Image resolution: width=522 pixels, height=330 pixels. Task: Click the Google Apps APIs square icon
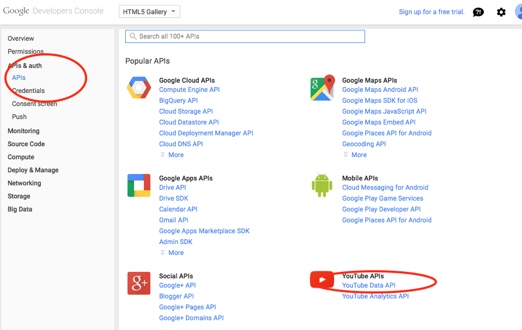pos(138,185)
